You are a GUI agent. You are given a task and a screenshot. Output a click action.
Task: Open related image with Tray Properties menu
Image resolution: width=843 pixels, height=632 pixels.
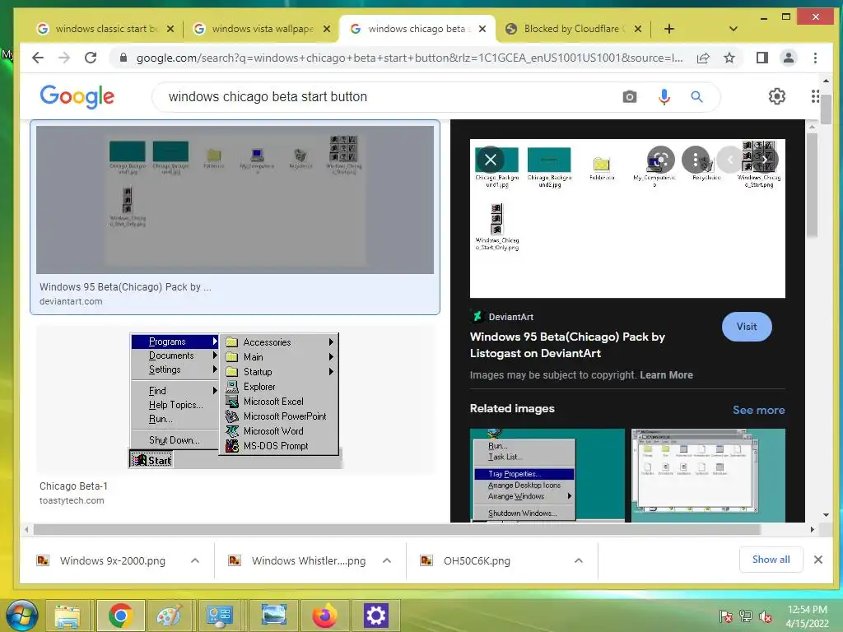tap(547, 475)
